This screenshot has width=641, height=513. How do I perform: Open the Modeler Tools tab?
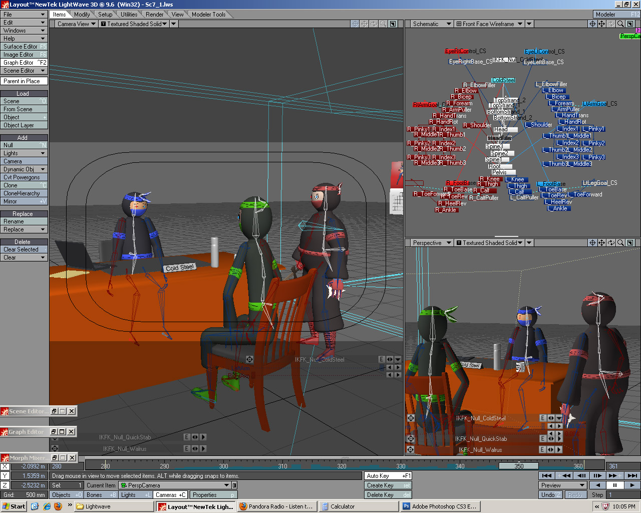pyautogui.click(x=208, y=15)
